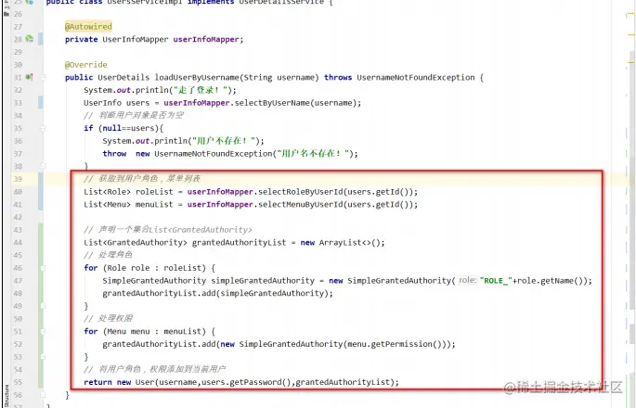Click the @Override annotation
This screenshot has height=408, width=636.
point(86,64)
